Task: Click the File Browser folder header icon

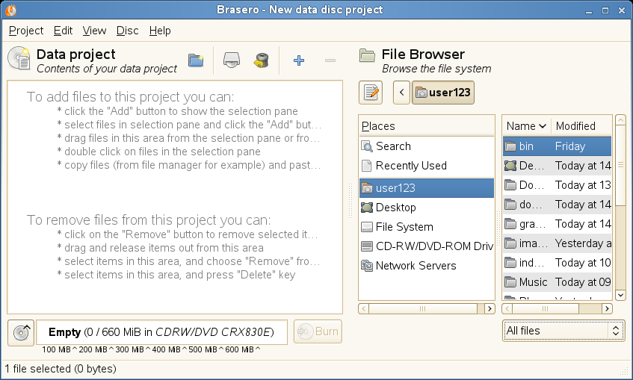Action: tap(368, 56)
